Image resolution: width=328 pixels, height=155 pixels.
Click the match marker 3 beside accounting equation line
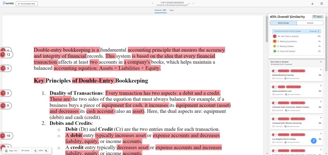pos(5,68)
